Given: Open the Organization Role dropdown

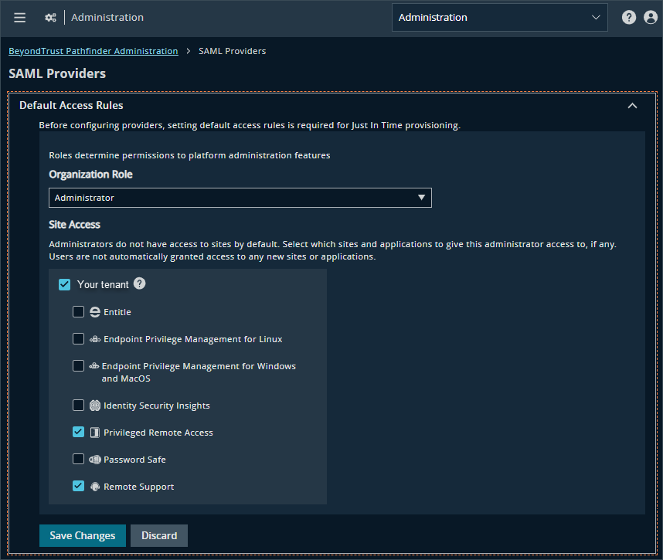Looking at the screenshot, I should [240, 198].
